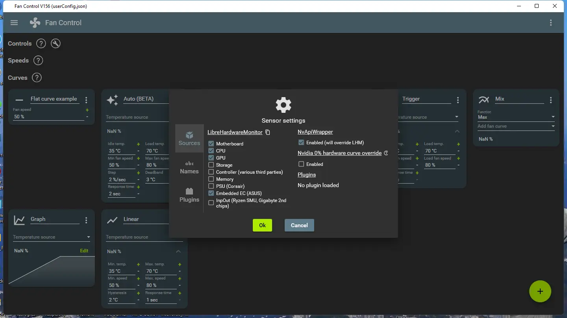Uncheck the Motherboard sensor source

tap(211, 144)
